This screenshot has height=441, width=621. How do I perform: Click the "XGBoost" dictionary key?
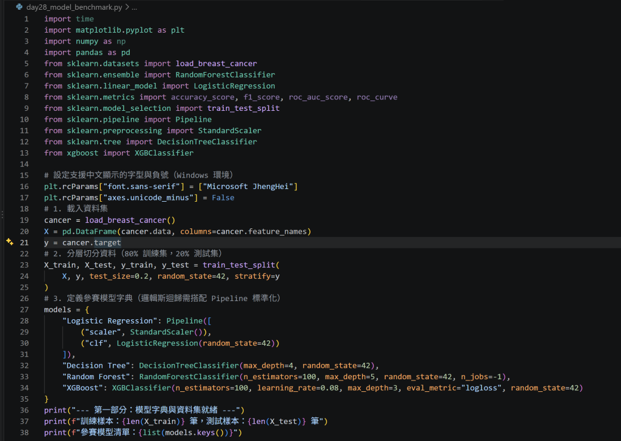tap(82, 388)
